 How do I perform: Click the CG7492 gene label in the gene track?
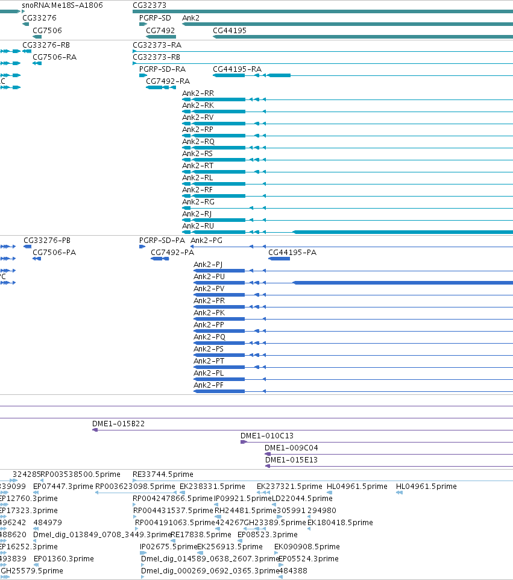coord(160,31)
